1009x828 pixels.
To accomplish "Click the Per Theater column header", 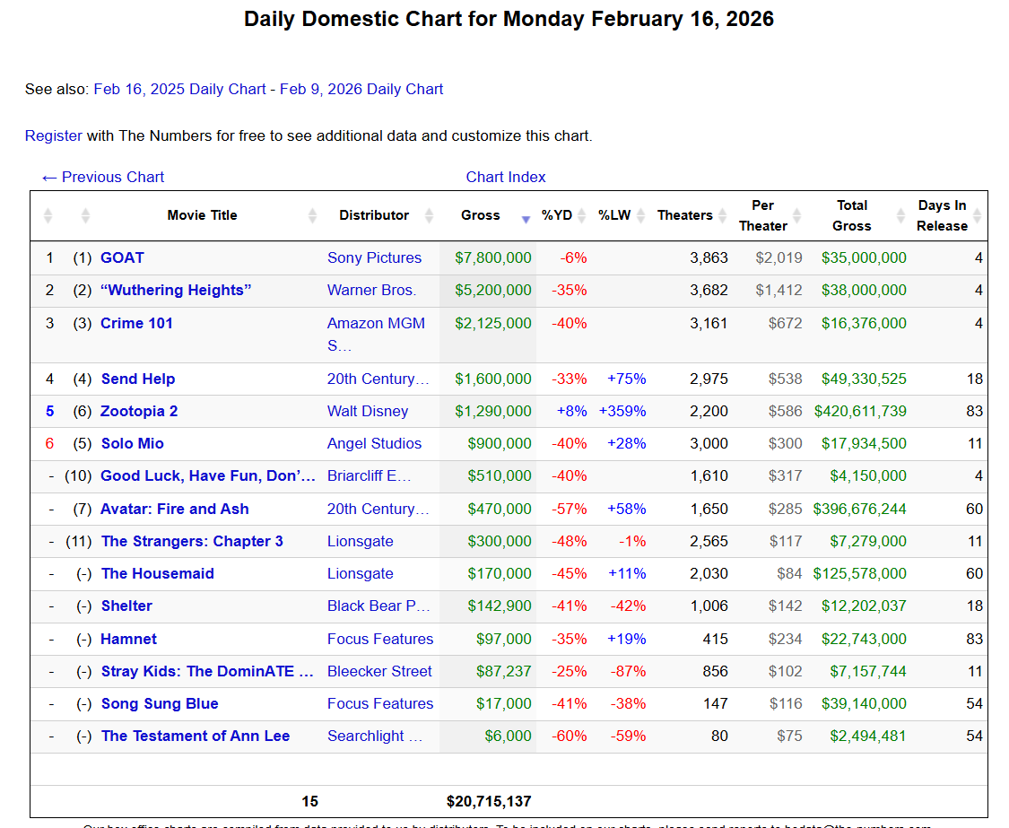I will point(762,215).
